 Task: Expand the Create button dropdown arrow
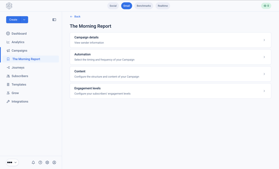(x=24, y=20)
